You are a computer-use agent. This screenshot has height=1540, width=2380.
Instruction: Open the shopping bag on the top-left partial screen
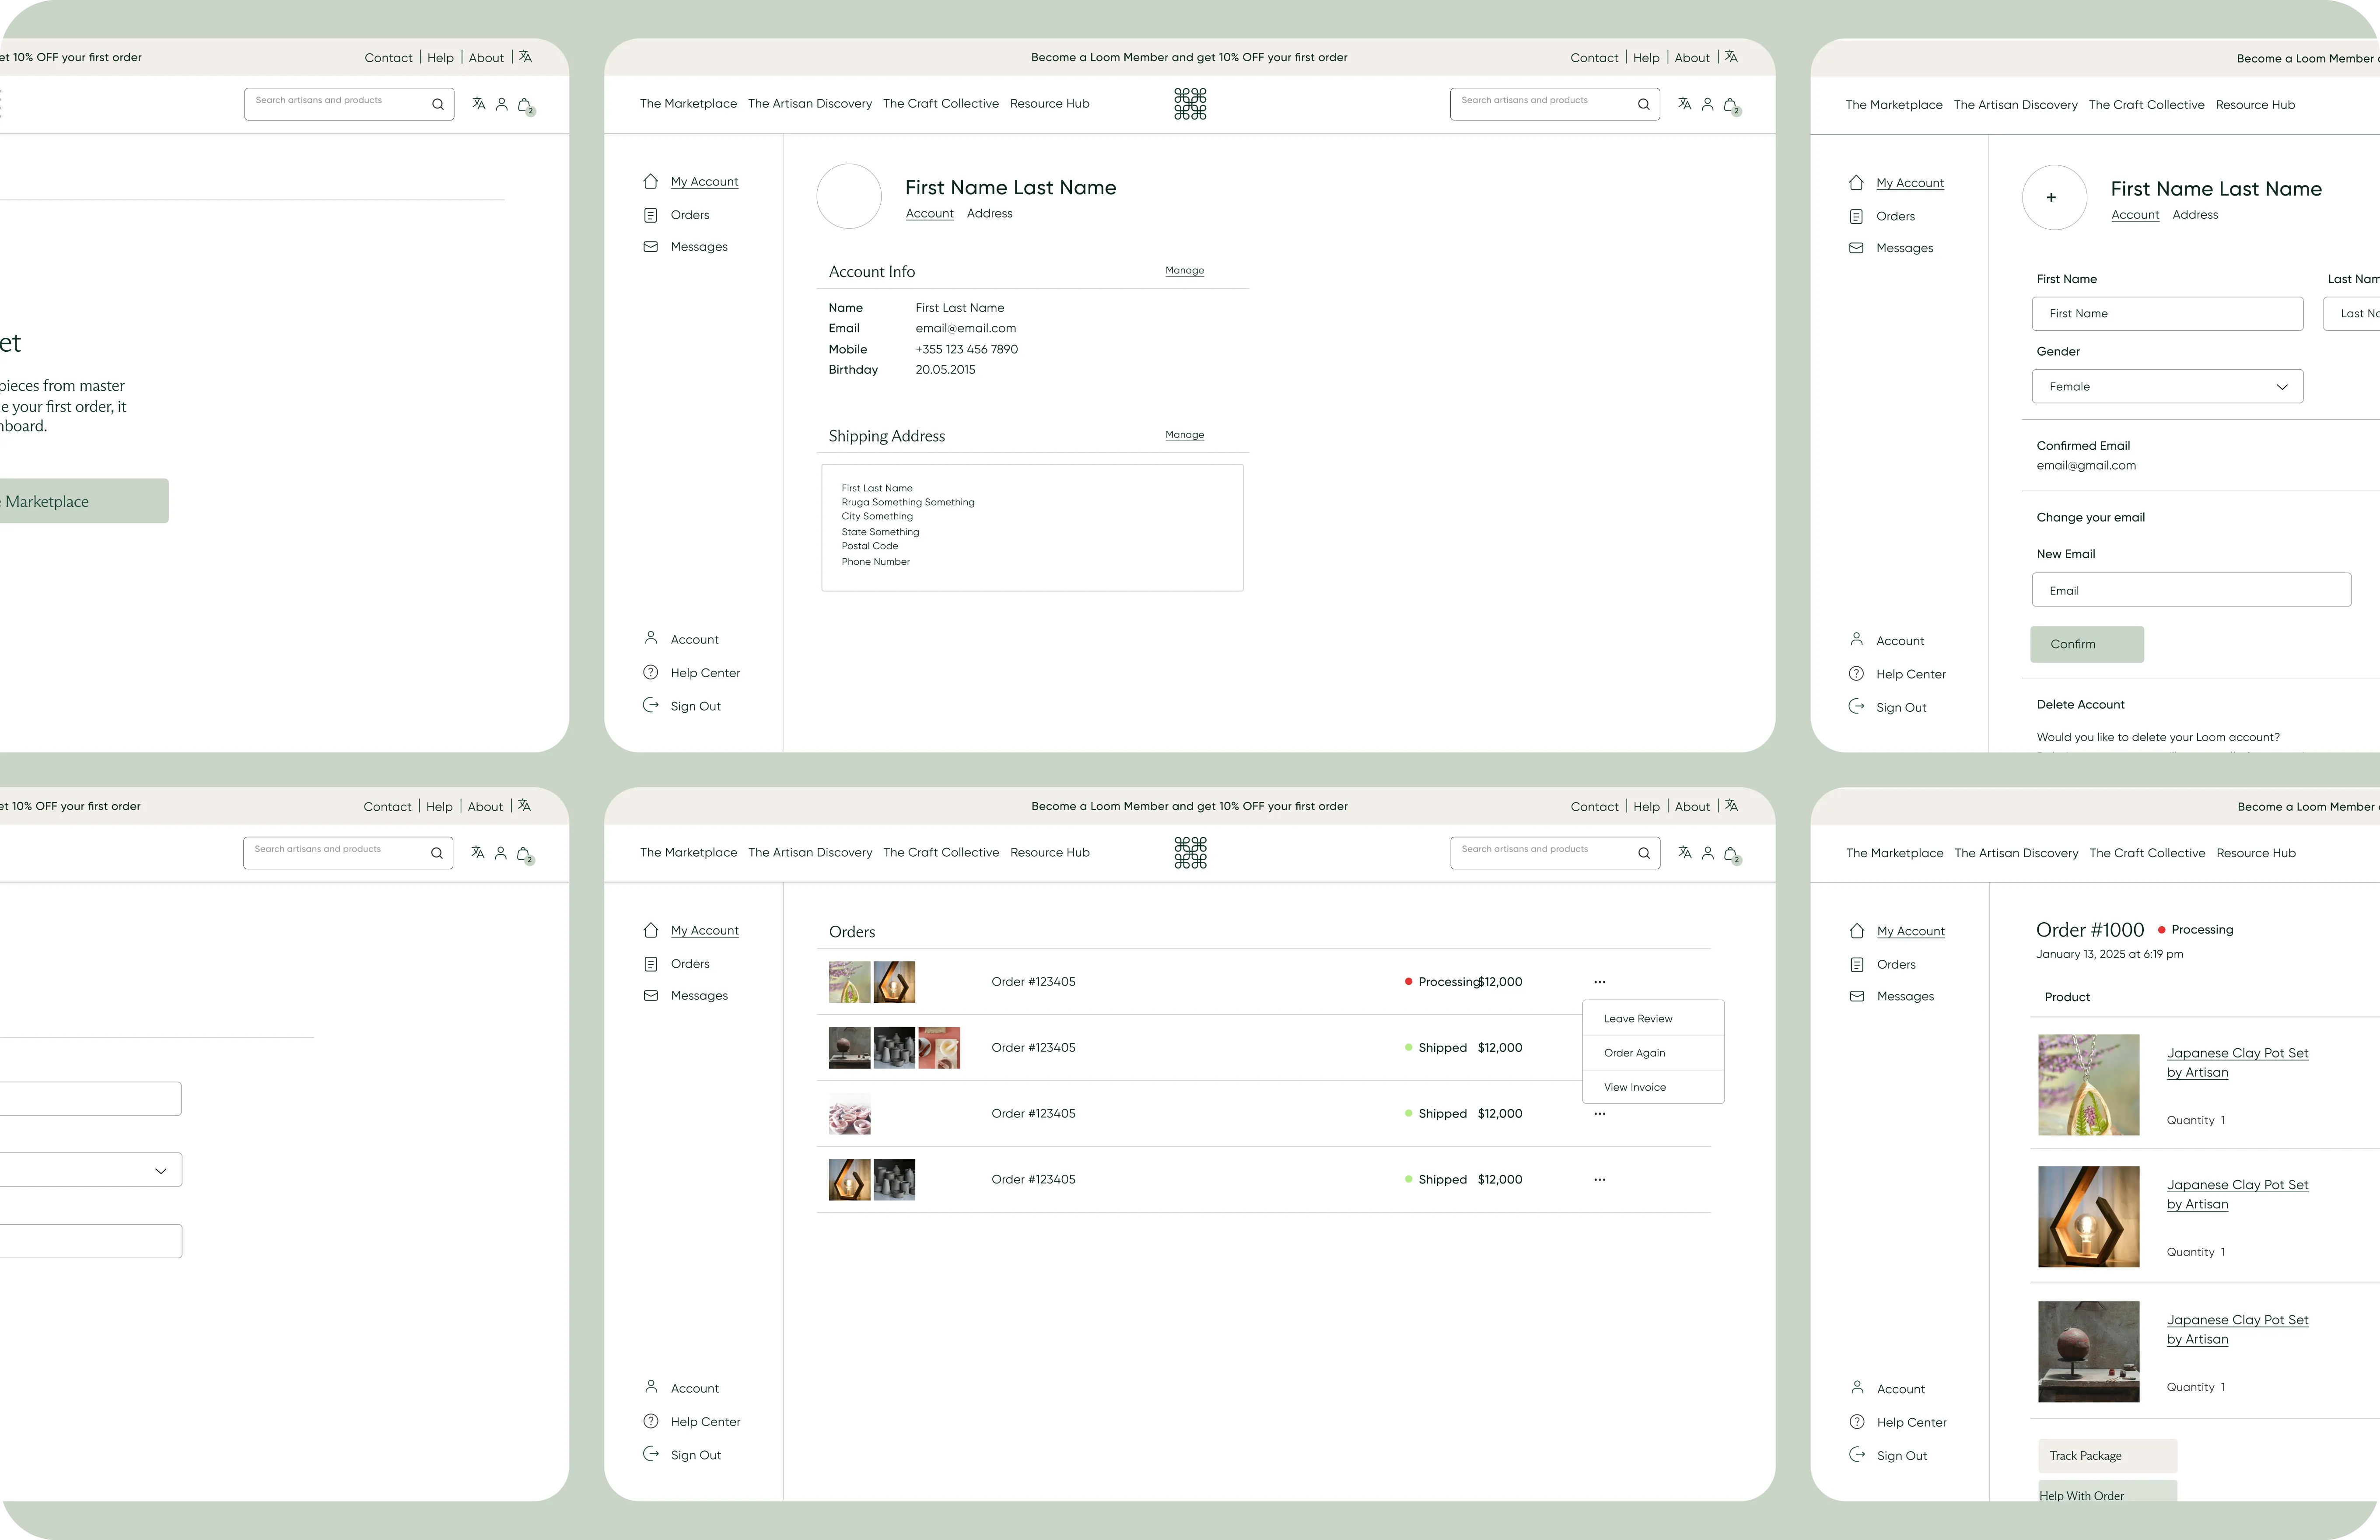pos(526,105)
